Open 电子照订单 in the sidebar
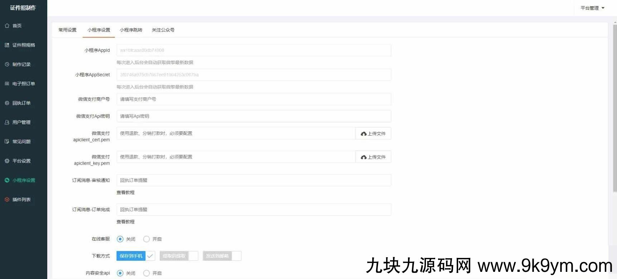The image size is (617, 279). (x=23, y=84)
